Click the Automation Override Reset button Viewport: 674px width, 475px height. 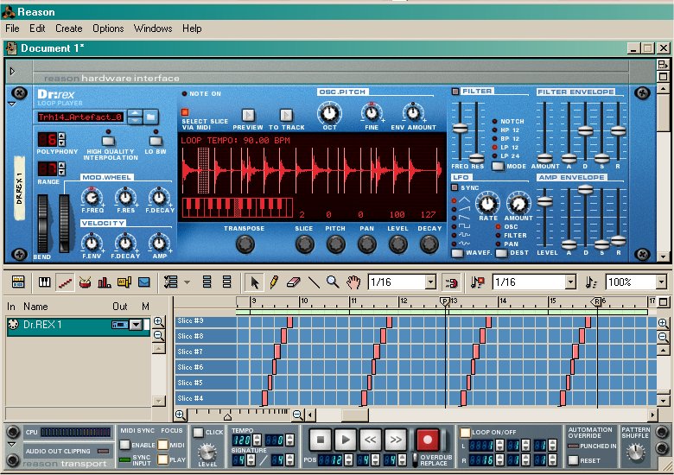coord(573,460)
